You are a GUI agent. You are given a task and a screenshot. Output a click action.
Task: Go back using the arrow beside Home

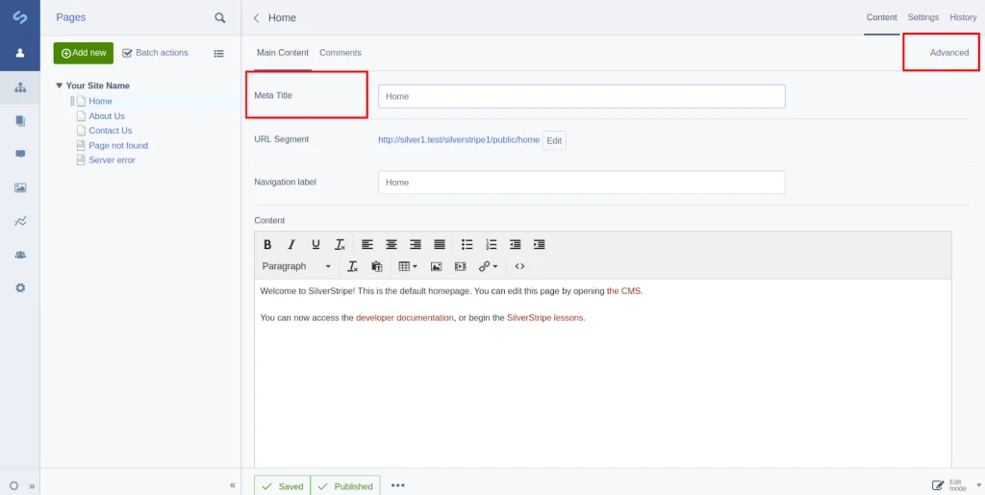[256, 17]
